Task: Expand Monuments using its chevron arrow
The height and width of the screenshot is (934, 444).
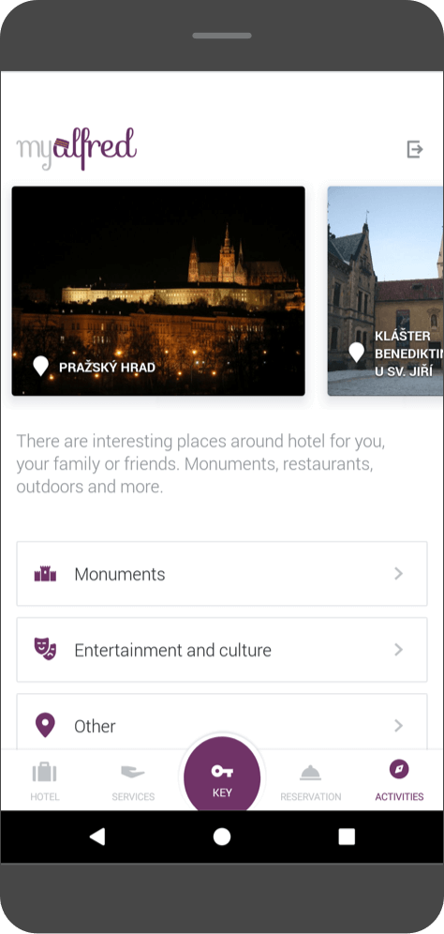Action: click(x=399, y=574)
